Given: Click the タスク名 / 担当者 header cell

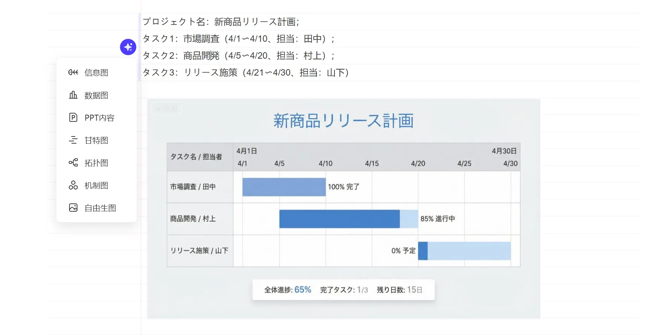Looking at the screenshot, I should pos(196,157).
